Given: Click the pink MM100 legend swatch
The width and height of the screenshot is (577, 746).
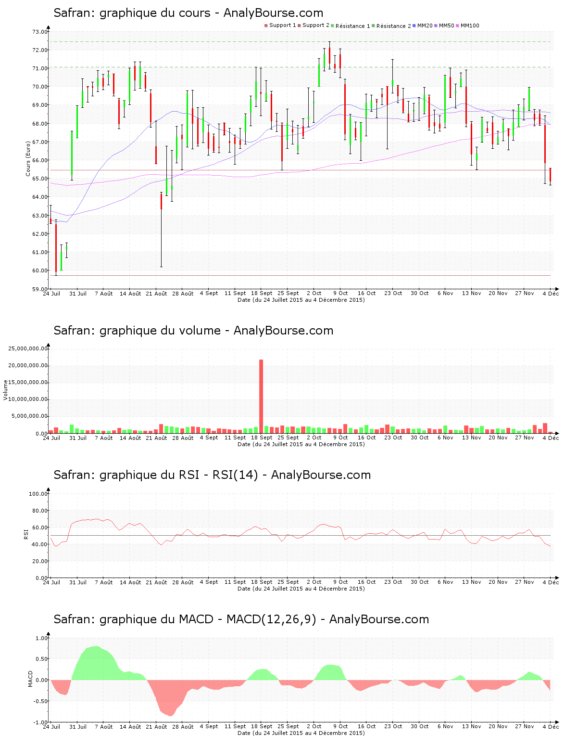Looking at the screenshot, I should (458, 26).
